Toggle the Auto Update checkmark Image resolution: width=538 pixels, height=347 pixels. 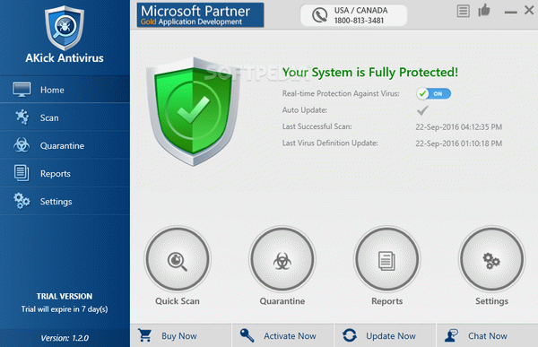point(422,110)
